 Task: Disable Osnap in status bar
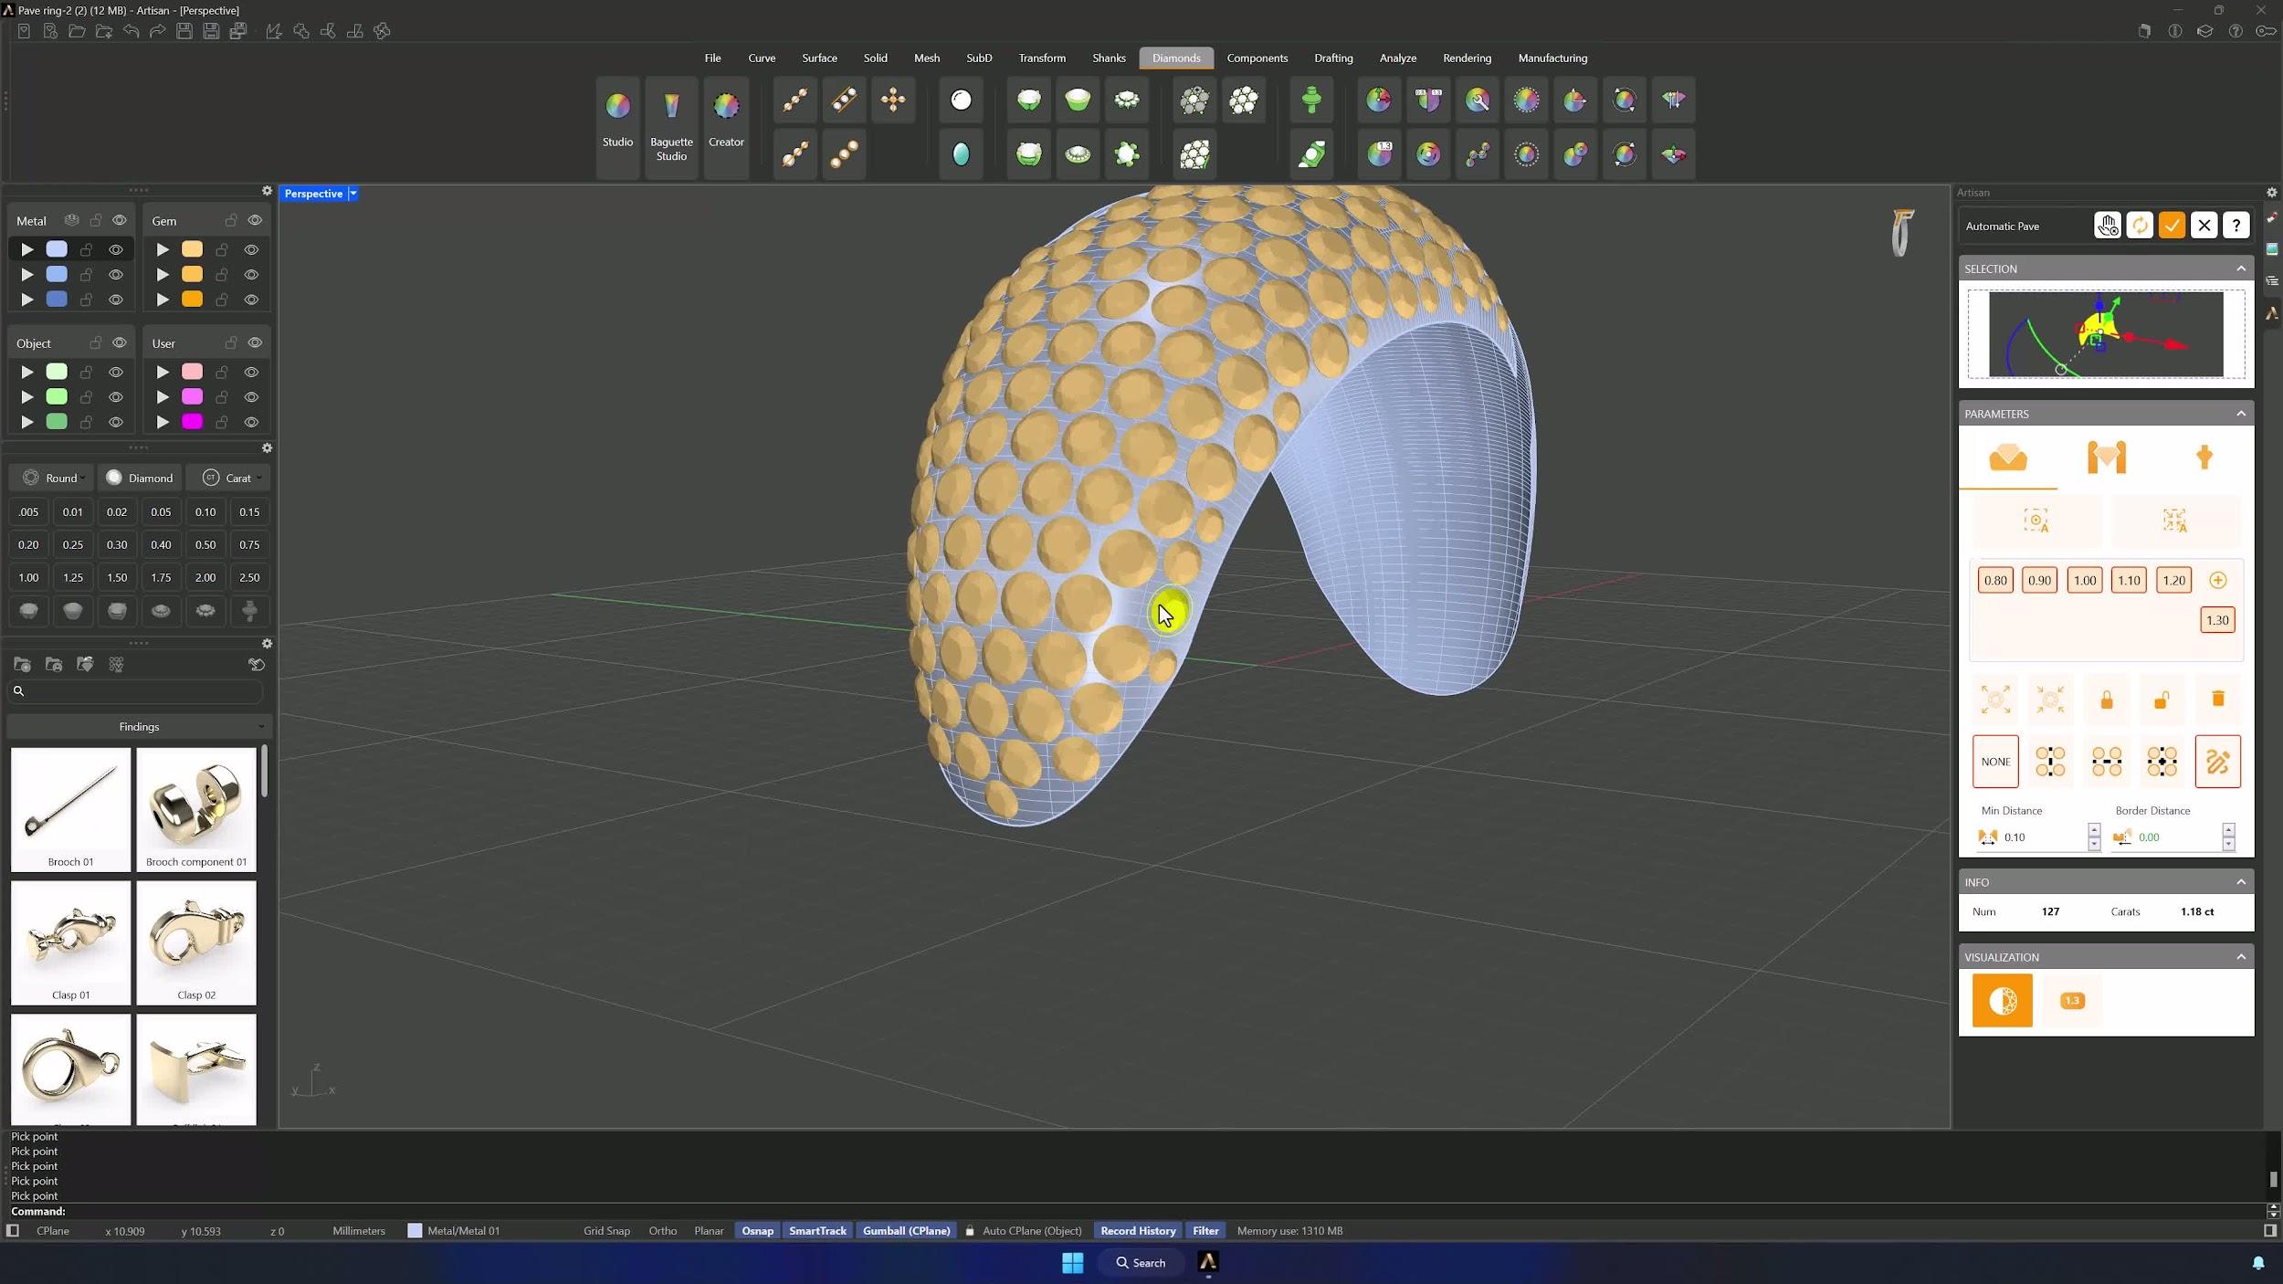pyautogui.click(x=757, y=1231)
